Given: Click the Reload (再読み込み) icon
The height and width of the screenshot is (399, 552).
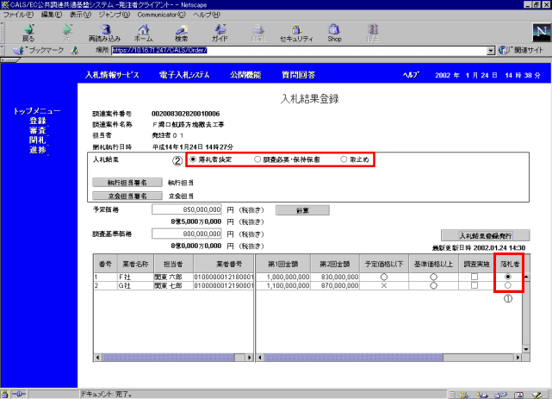Looking at the screenshot, I should [104, 33].
